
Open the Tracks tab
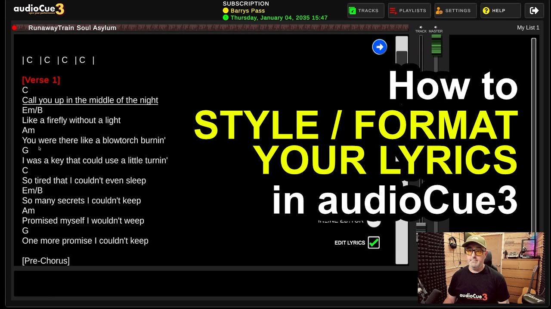[x=365, y=11]
